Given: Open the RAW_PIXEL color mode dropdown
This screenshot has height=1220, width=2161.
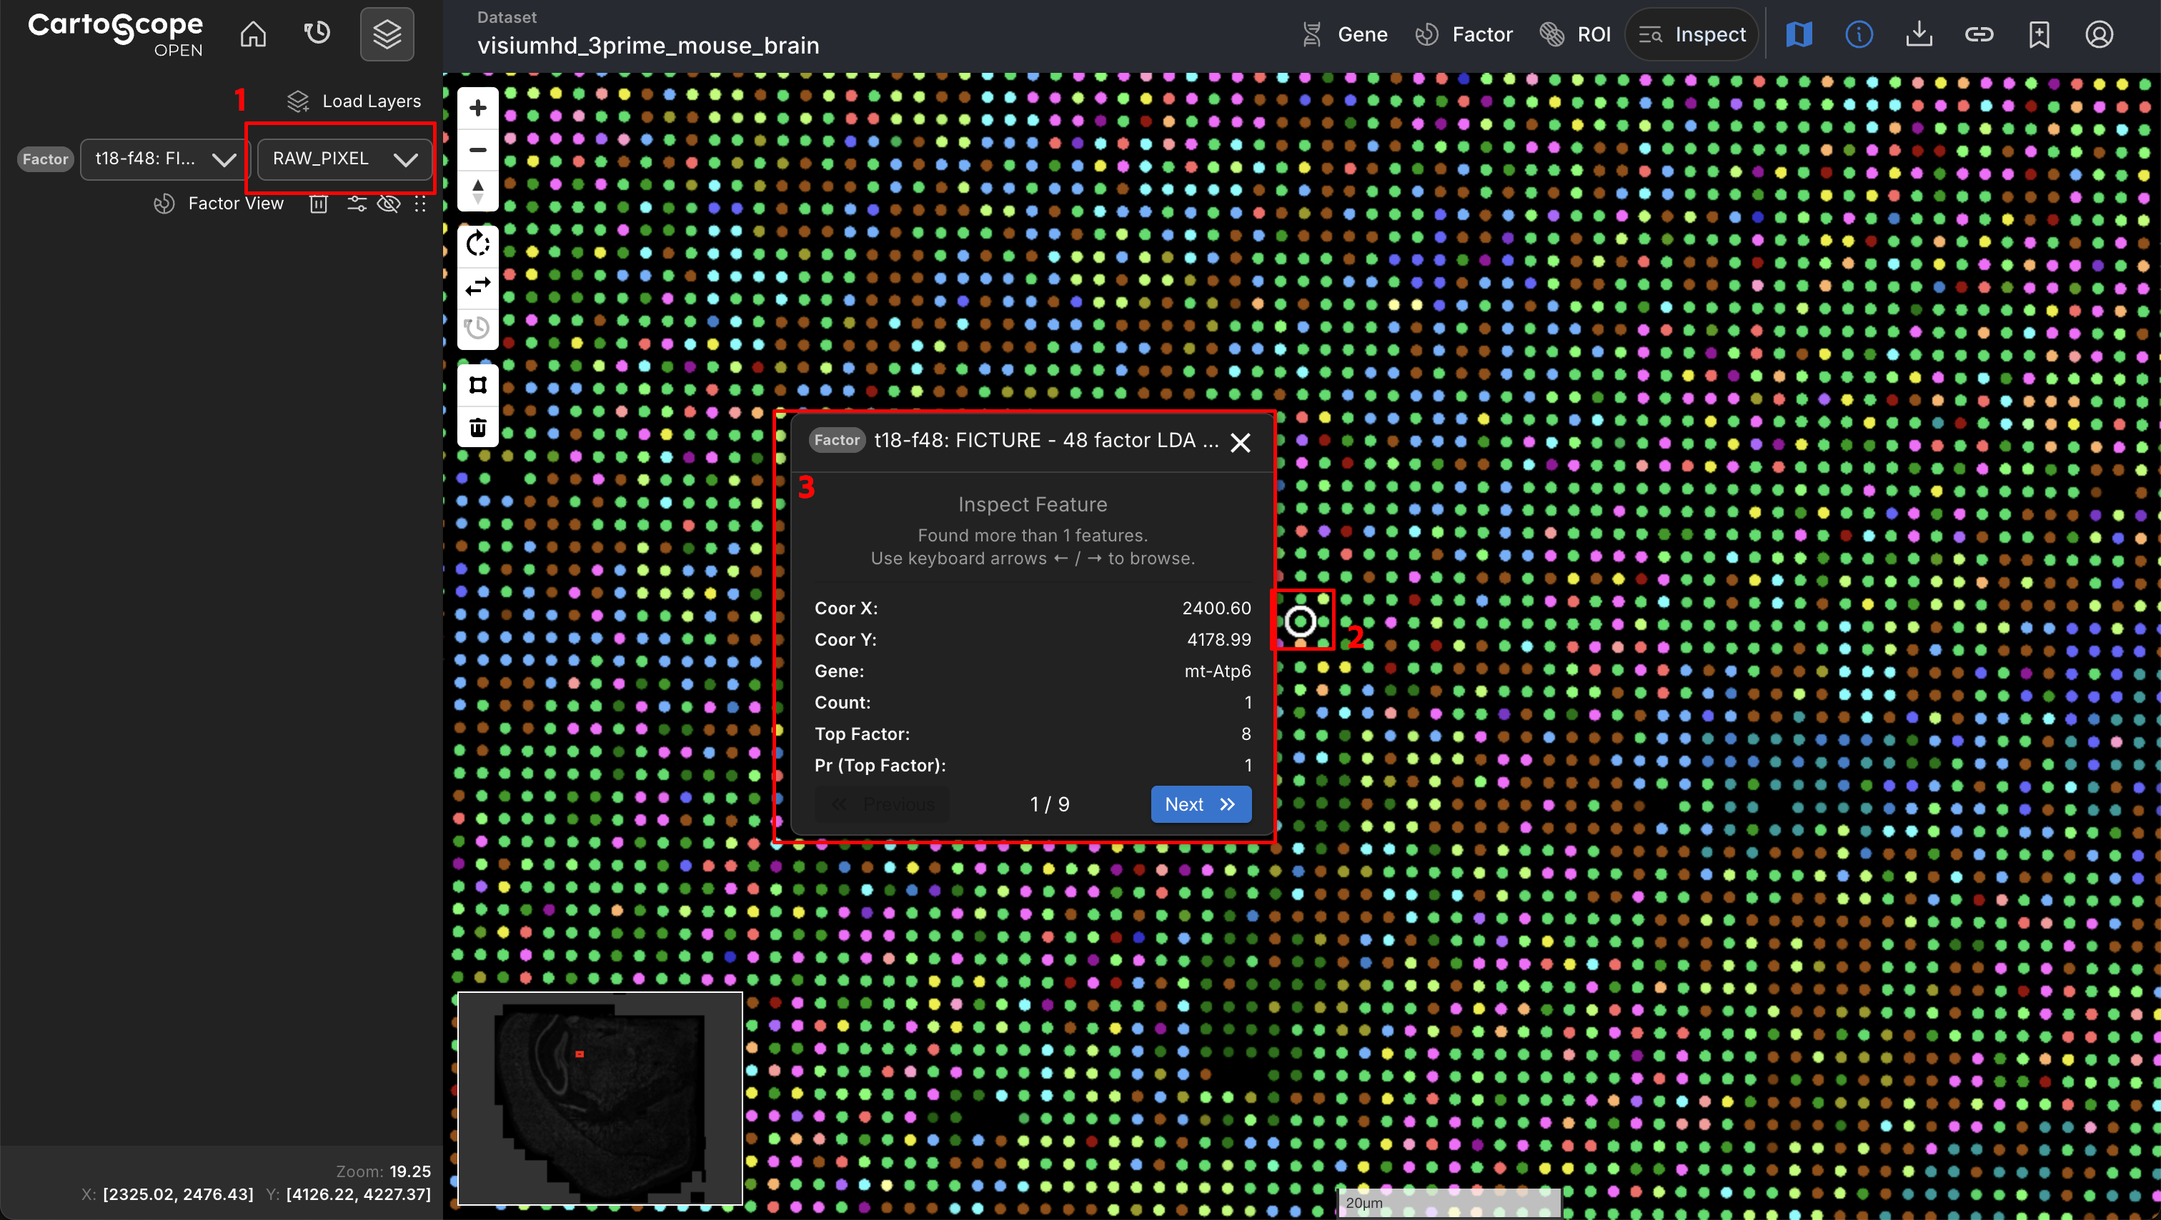Looking at the screenshot, I should pos(342,159).
